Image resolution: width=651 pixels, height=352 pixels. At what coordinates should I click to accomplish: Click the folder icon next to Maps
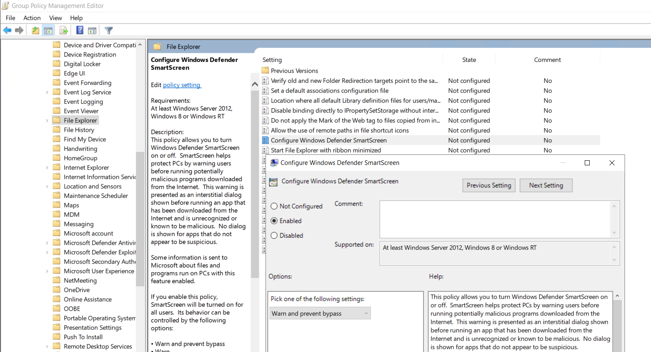tap(57, 205)
